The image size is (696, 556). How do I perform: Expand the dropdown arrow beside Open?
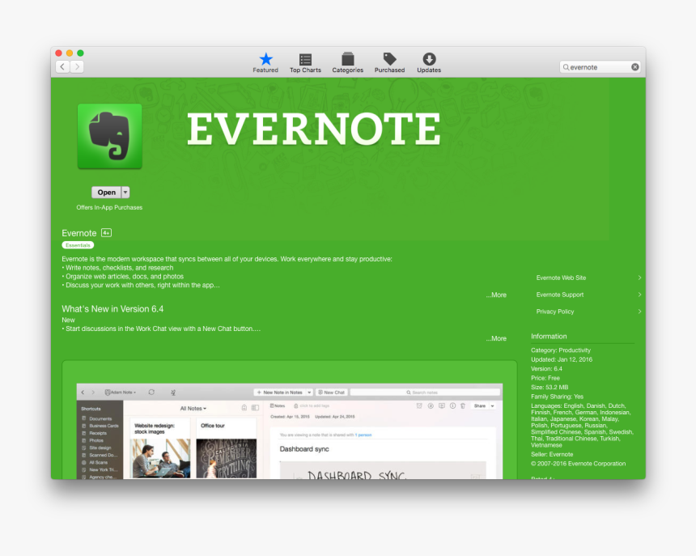pos(125,192)
